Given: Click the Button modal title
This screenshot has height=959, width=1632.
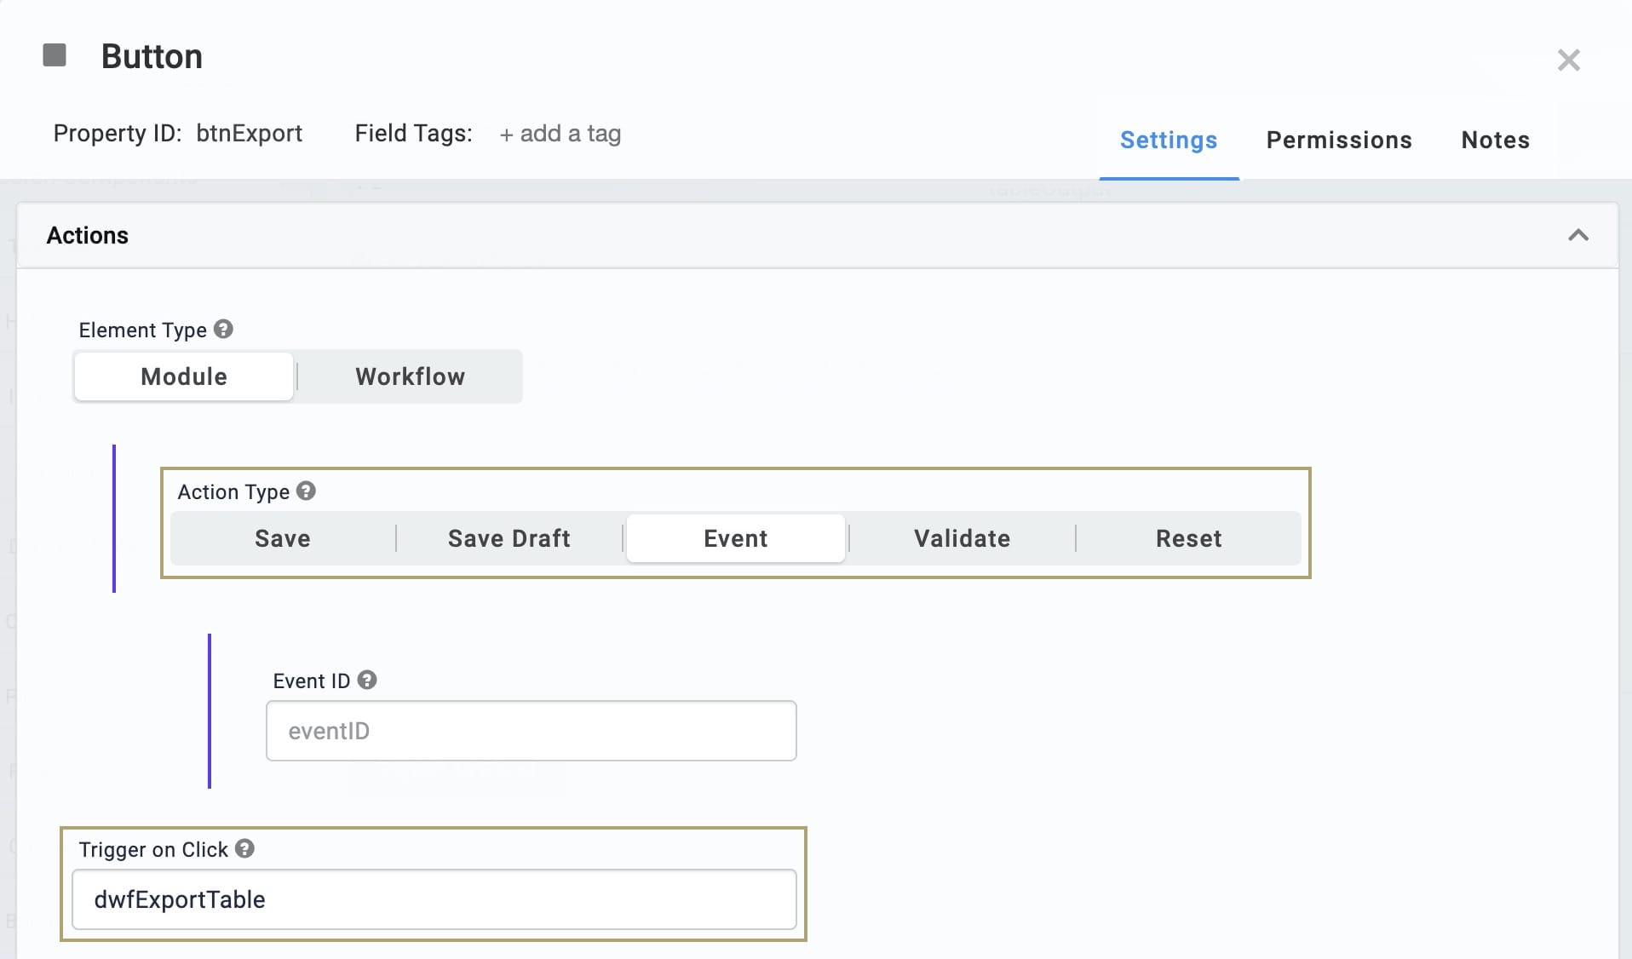Looking at the screenshot, I should [152, 56].
